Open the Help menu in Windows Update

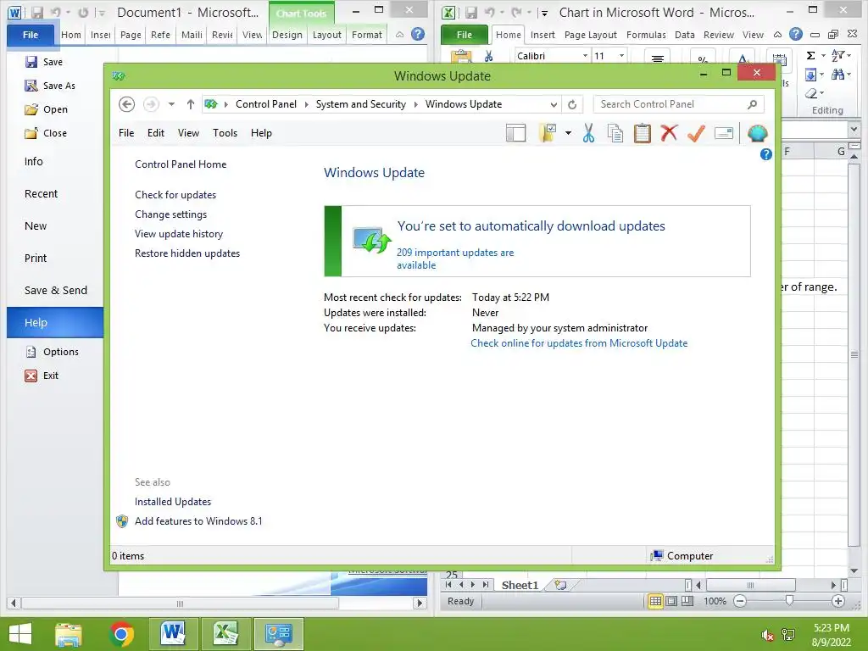(x=261, y=133)
